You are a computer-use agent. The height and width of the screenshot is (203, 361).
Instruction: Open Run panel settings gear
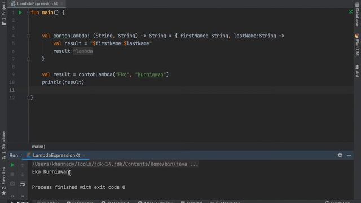pyautogui.click(x=340, y=155)
